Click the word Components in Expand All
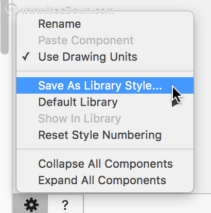 (132, 181)
